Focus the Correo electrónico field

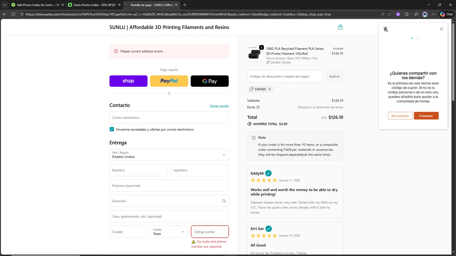pyautogui.click(x=169, y=117)
